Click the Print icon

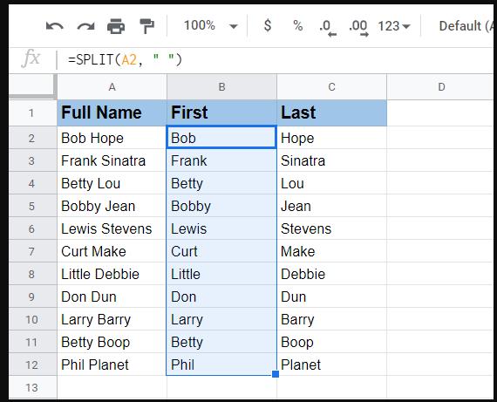click(116, 26)
